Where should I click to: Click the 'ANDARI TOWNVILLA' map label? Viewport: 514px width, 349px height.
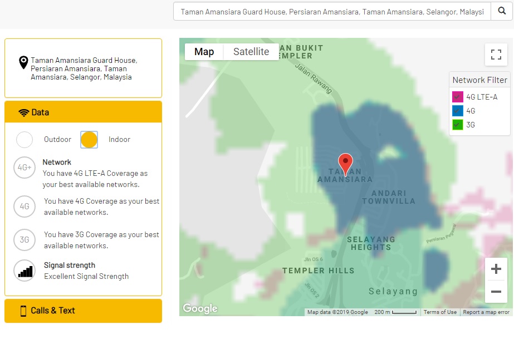tap(389, 197)
